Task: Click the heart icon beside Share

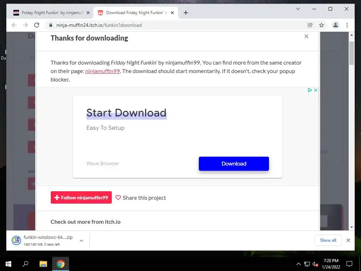Action: pos(118,198)
